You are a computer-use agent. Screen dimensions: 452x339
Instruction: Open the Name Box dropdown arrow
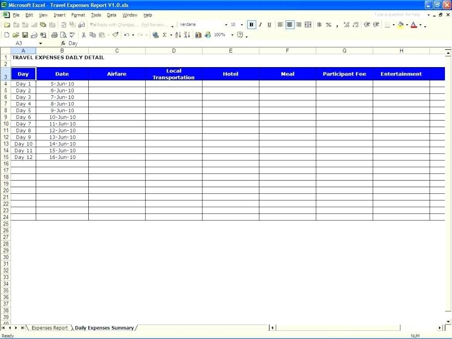pos(40,44)
